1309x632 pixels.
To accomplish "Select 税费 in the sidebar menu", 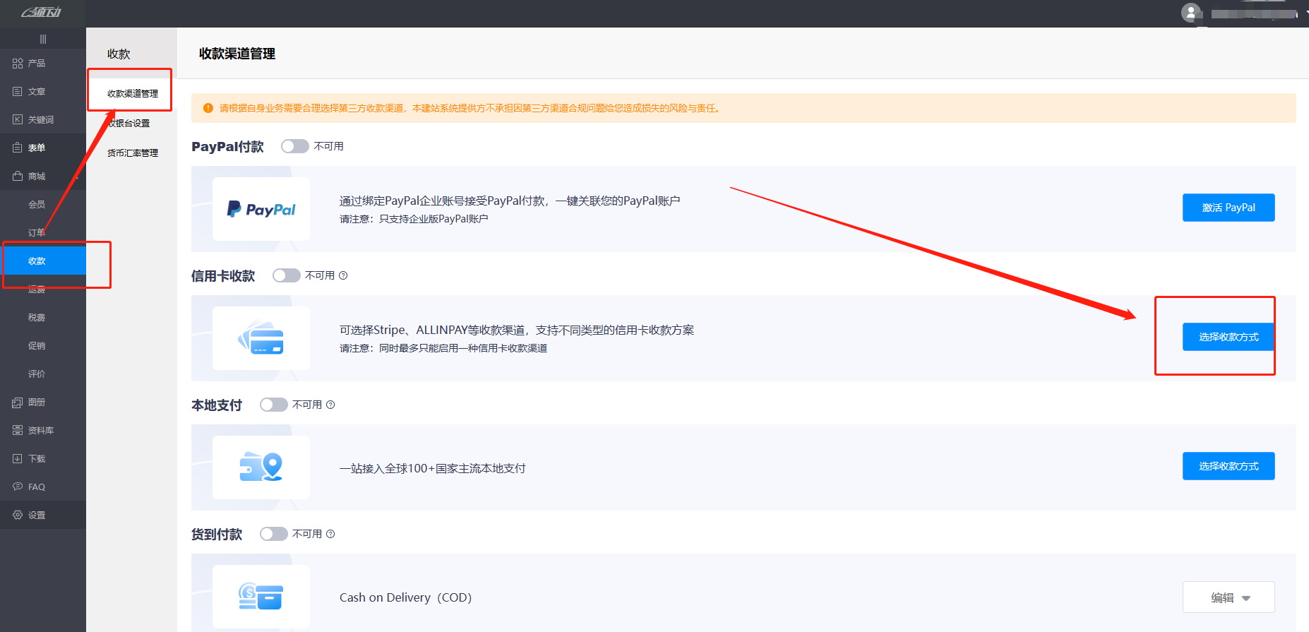I will click(x=37, y=318).
